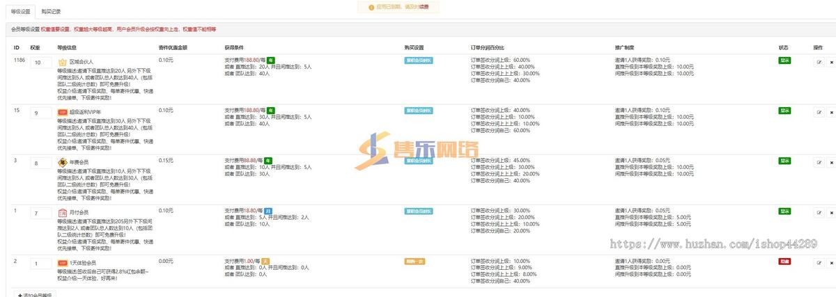Click 支付费用18.80/每 text for 月付会员

[x=243, y=211]
